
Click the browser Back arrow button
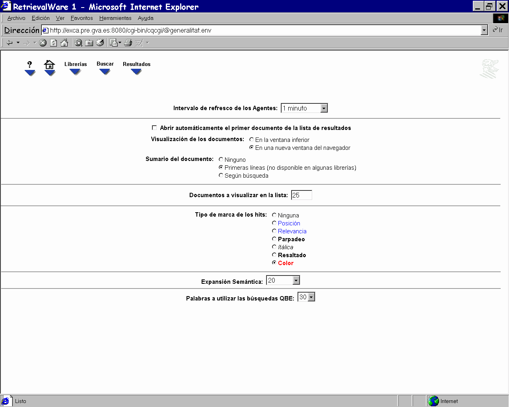pos(10,43)
